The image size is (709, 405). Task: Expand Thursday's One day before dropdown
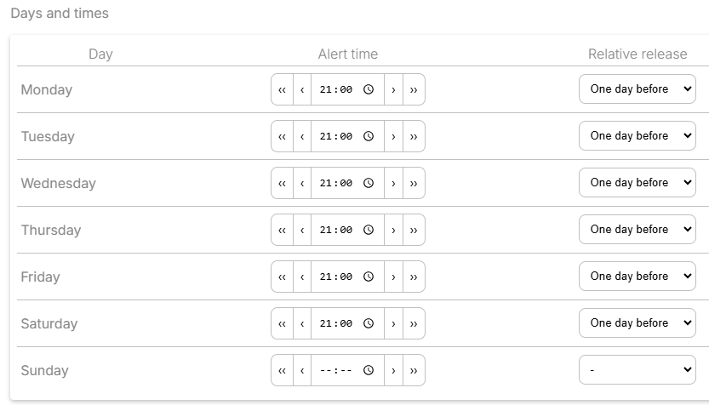(x=638, y=229)
